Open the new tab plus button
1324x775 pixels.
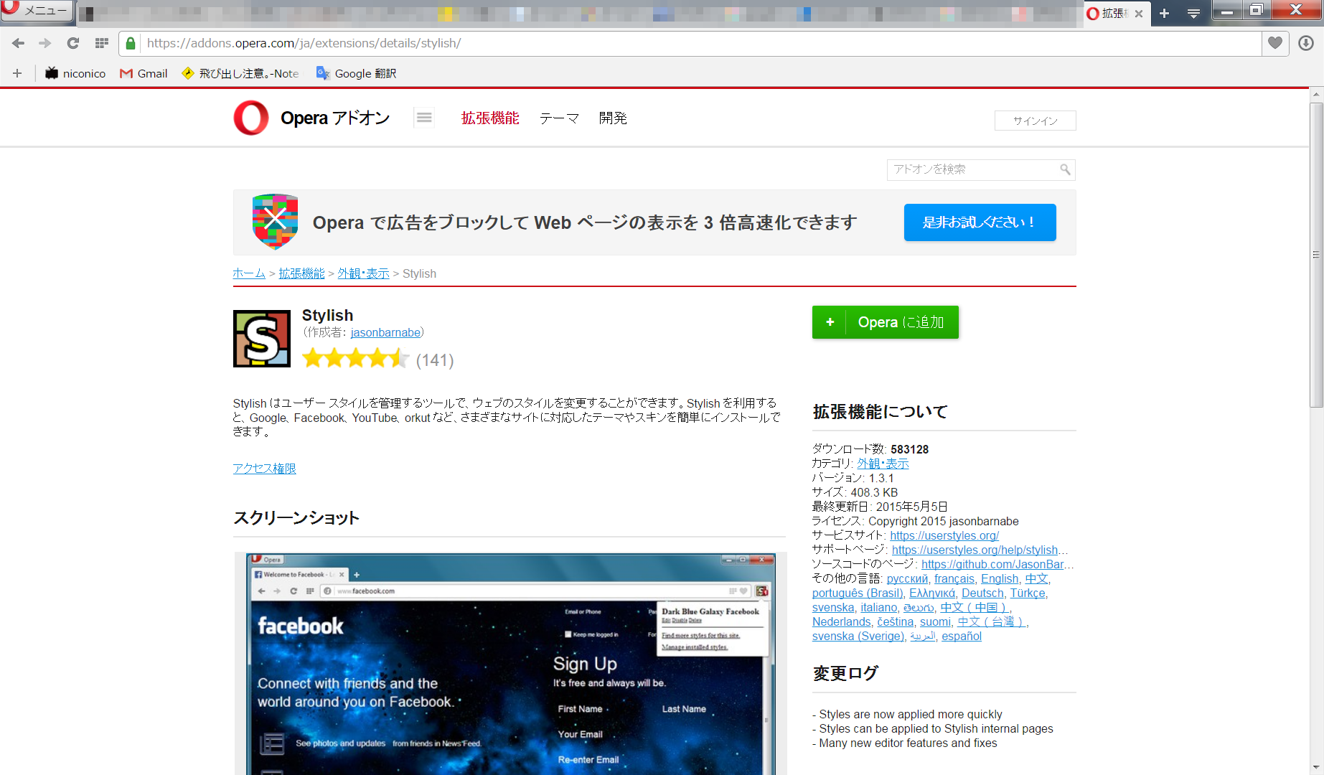[x=1164, y=13]
